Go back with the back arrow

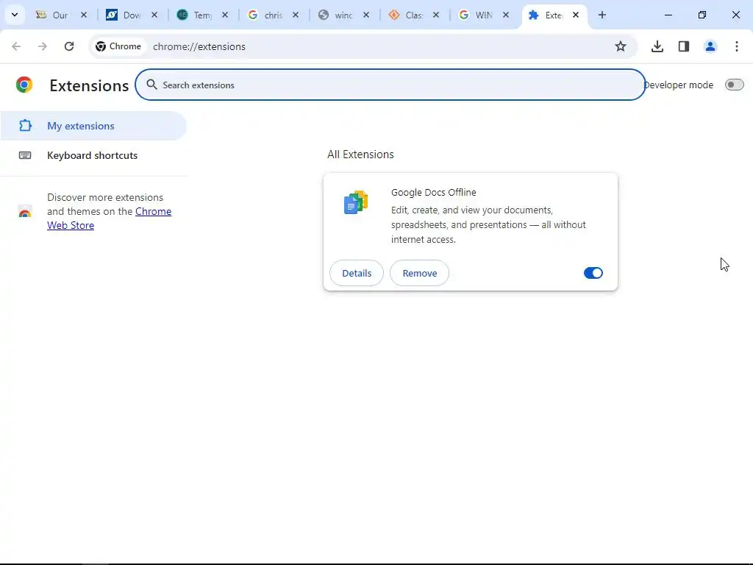point(16,46)
